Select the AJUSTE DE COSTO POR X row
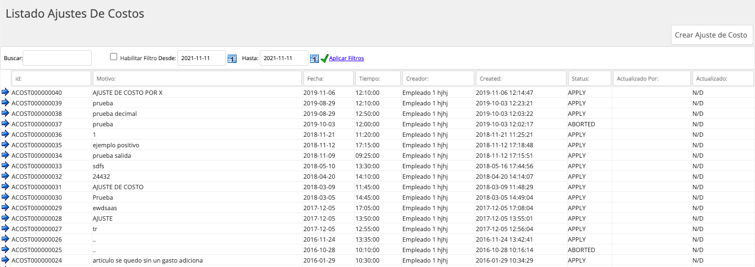Screen dimensions: 755x267 click(377, 93)
